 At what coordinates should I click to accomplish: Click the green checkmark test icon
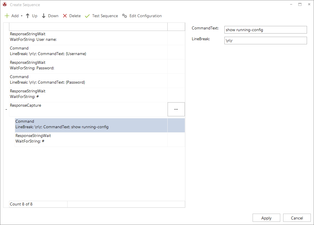pyautogui.click(x=87, y=16)
